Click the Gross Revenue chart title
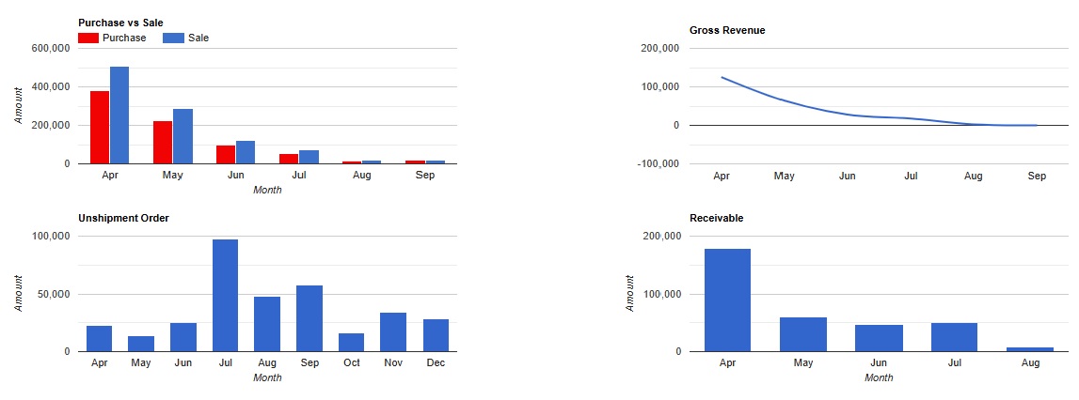 (x=726, y=30)
